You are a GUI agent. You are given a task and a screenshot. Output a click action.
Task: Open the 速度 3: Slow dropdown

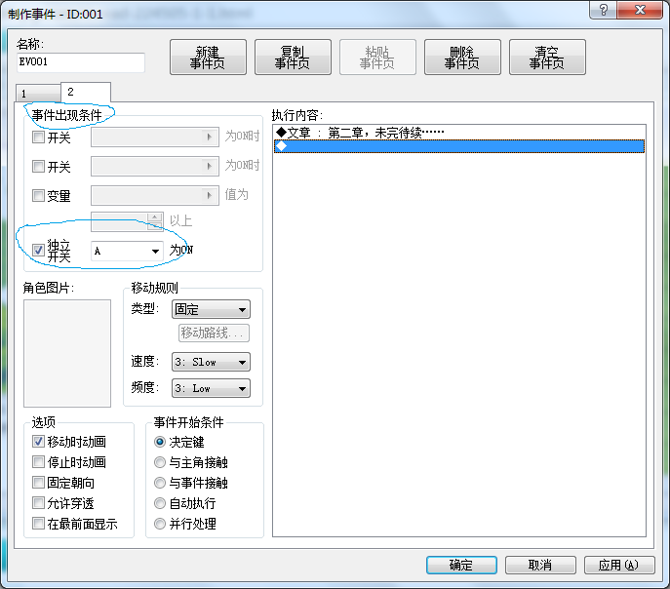pyautogui.click(x=211, y=362)
